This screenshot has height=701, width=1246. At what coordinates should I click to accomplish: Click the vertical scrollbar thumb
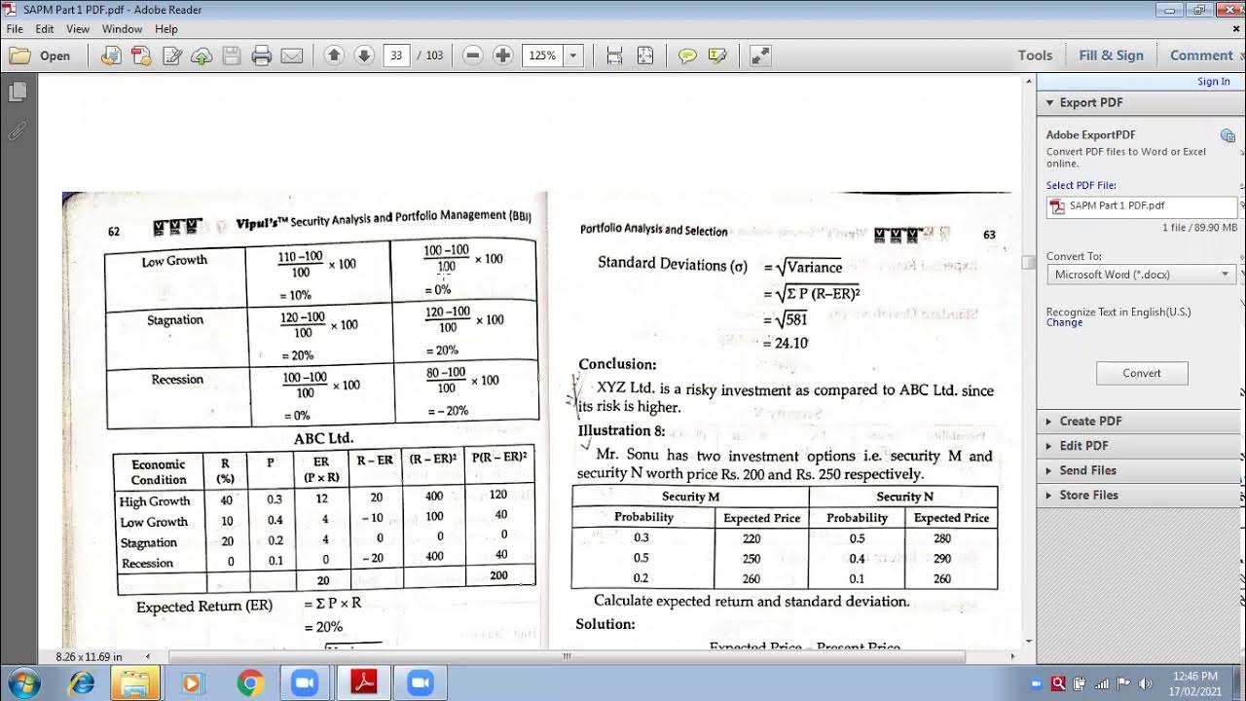click(x=1028, y=263)
